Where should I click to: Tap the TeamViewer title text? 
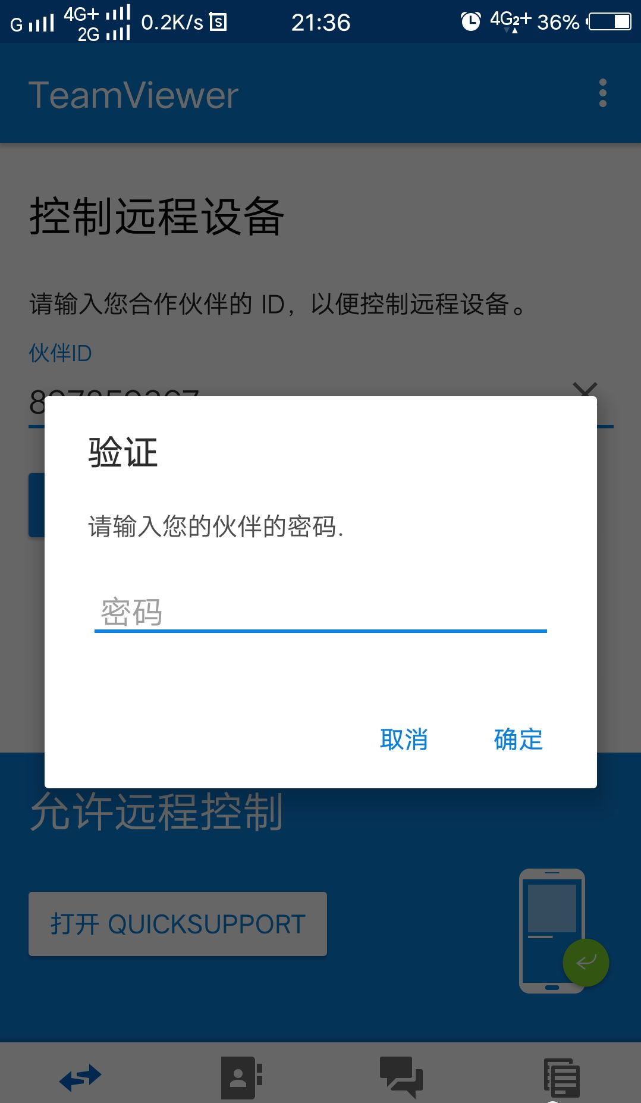point(133,95)
